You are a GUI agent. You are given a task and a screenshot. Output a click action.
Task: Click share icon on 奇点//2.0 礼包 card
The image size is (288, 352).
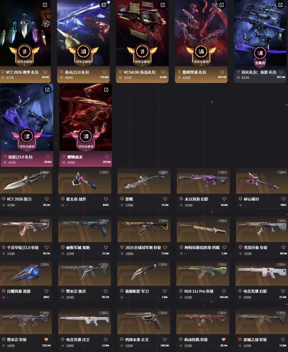tap(104, 5)
